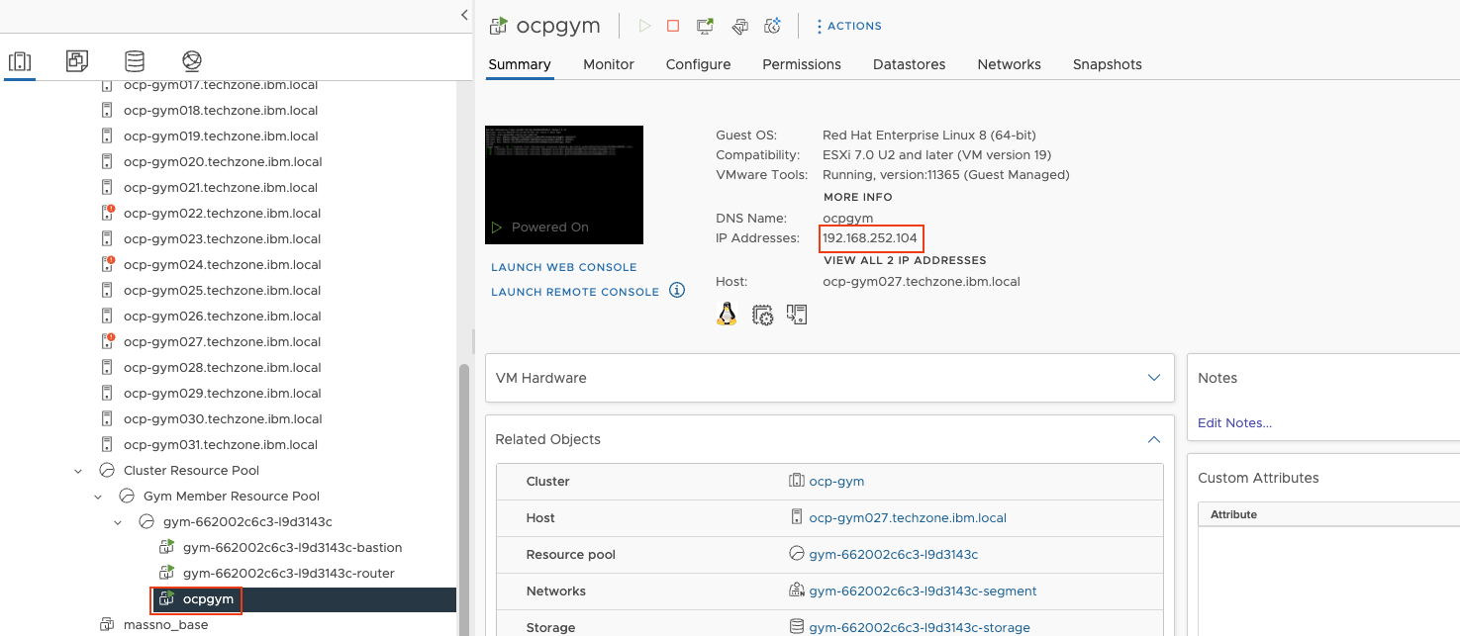Viewport: 1460px width, 636px height.
Task: Click the network icon beside the segment link
Action: (x=796, y=591)
